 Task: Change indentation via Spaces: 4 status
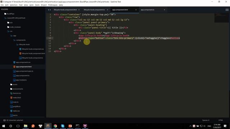(206, 120)
